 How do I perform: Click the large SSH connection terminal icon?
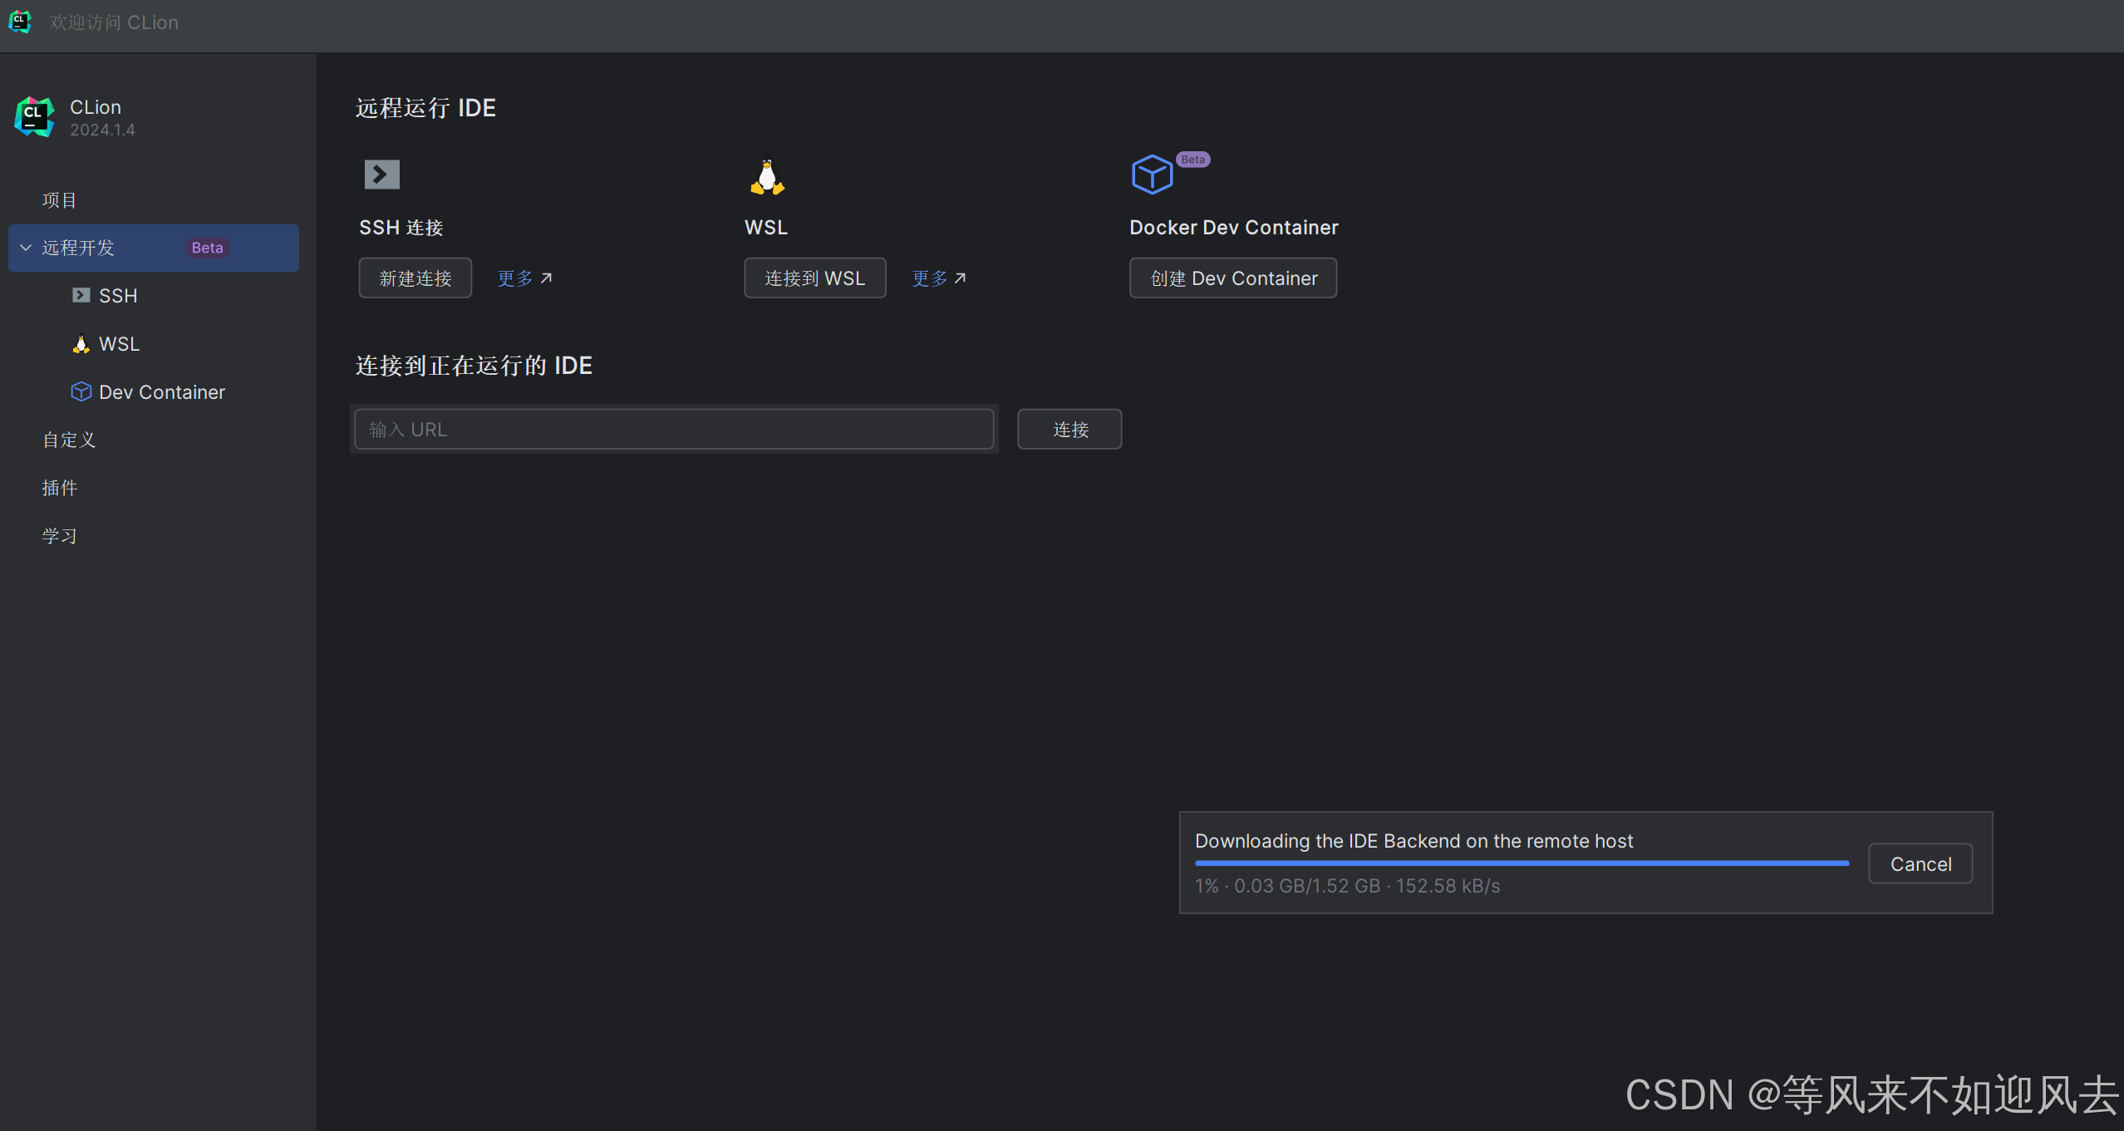pyautogui.click(x=382, y=175)
